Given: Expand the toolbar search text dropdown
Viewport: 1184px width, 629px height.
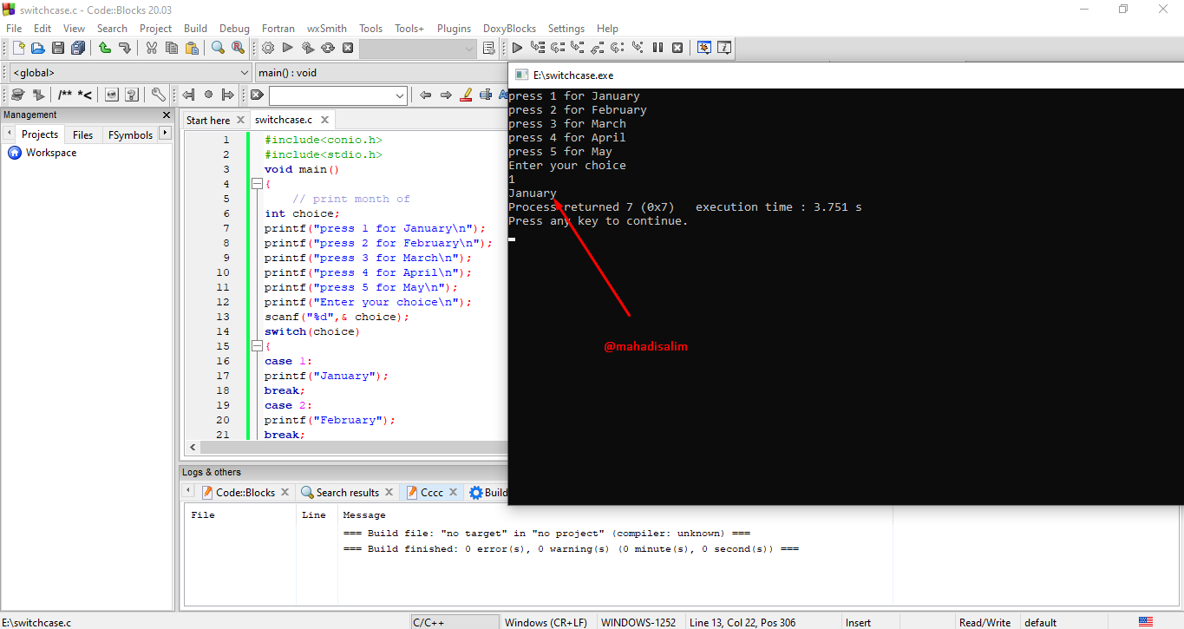Looking at the screenshot, I should point(400,95).
